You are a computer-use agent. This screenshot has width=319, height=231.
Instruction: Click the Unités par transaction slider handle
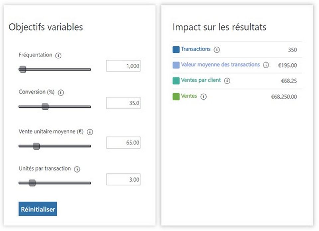32,183
